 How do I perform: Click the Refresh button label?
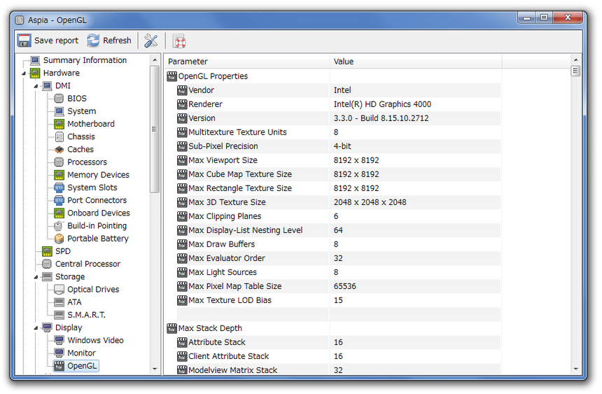click(x=117, y=41)
